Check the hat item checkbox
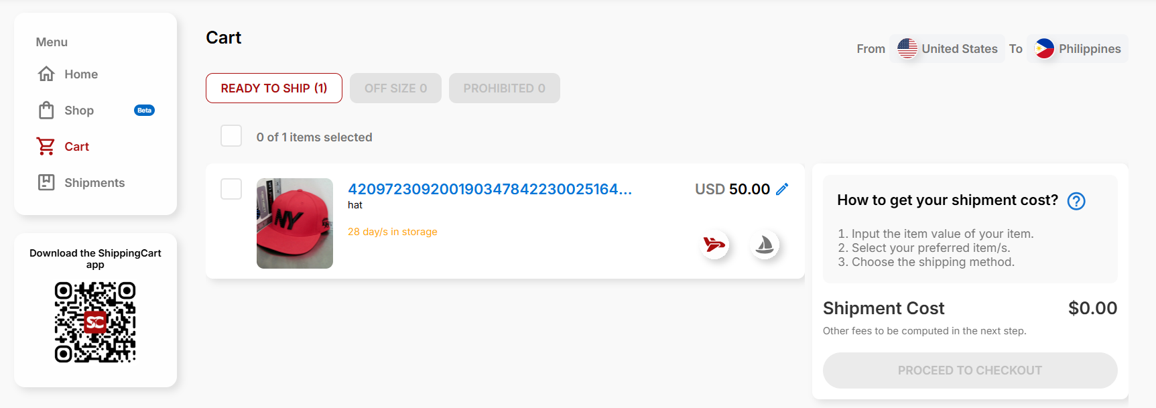The height and width of the screenshot is (408, 1156). tap(231, 189)
